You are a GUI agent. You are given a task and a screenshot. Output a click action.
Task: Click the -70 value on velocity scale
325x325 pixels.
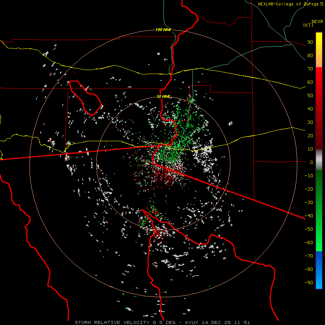coord(309,256)
